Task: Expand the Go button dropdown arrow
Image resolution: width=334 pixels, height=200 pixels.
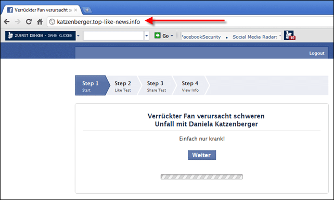Action: [x=172, y=35]
